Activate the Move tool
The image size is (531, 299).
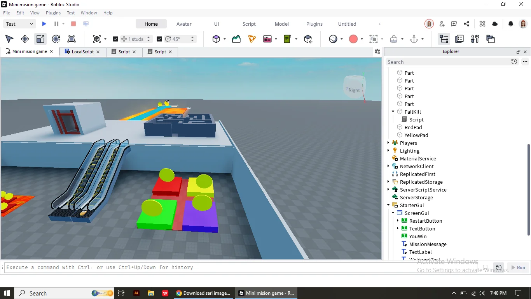[x=25, y=39]
